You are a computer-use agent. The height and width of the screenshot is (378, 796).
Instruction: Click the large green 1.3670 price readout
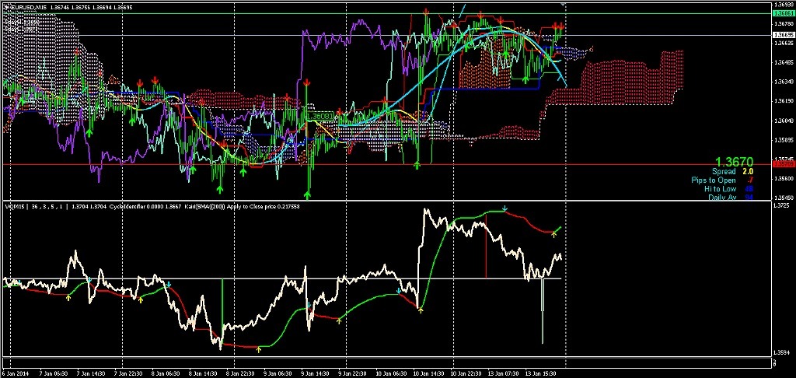[x=734, y=162]
